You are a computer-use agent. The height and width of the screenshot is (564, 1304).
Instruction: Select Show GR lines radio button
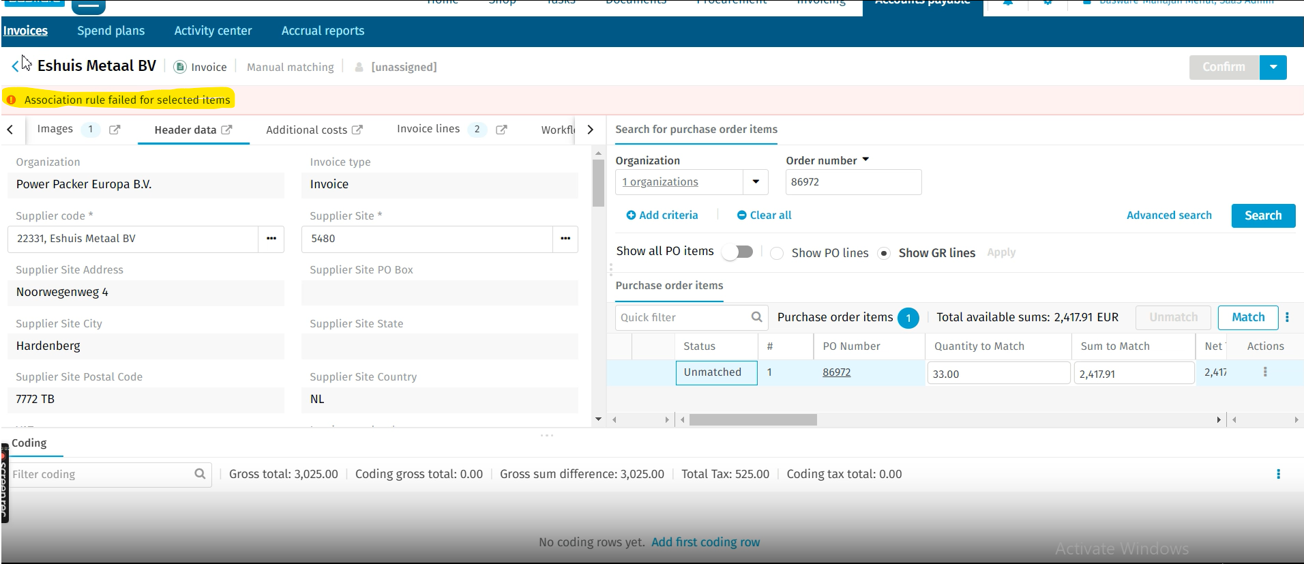[x=884, y=253]
